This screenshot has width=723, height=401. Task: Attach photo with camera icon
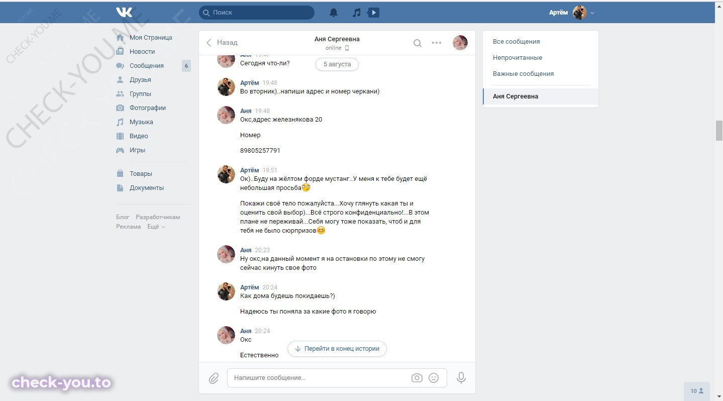(417, 378)
